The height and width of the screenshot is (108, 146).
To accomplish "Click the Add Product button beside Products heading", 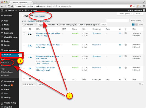I will pos(40,16).
